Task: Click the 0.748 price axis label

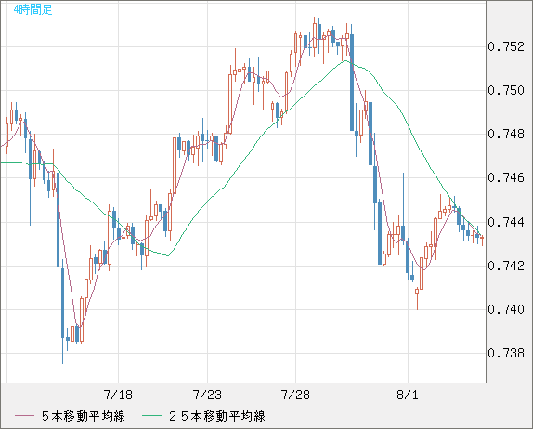Action: [x=506, y=134]
